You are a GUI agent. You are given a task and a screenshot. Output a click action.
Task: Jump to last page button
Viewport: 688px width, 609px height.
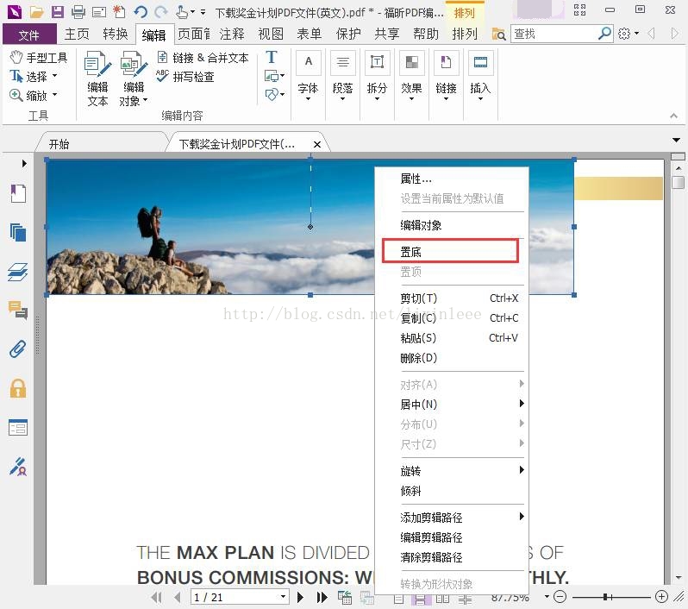[x=322, y=597]
